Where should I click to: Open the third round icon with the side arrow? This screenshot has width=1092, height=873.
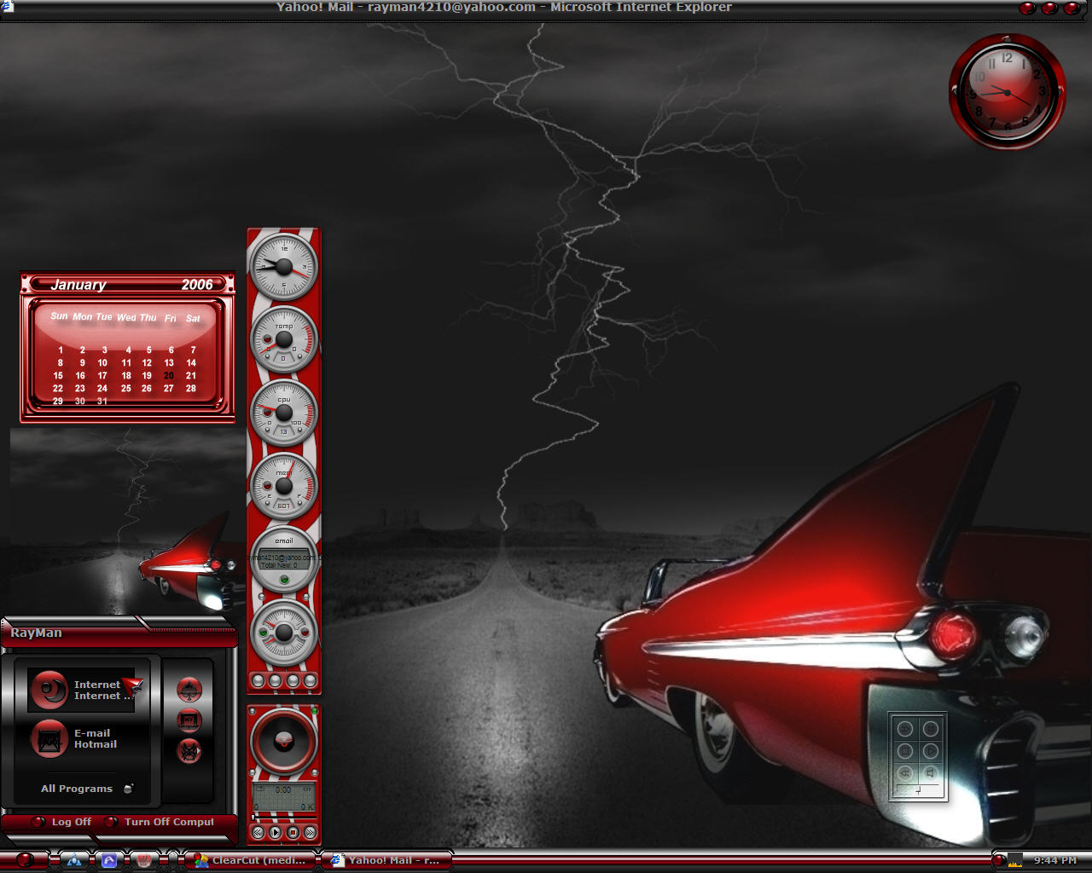[x=189, y=751]
